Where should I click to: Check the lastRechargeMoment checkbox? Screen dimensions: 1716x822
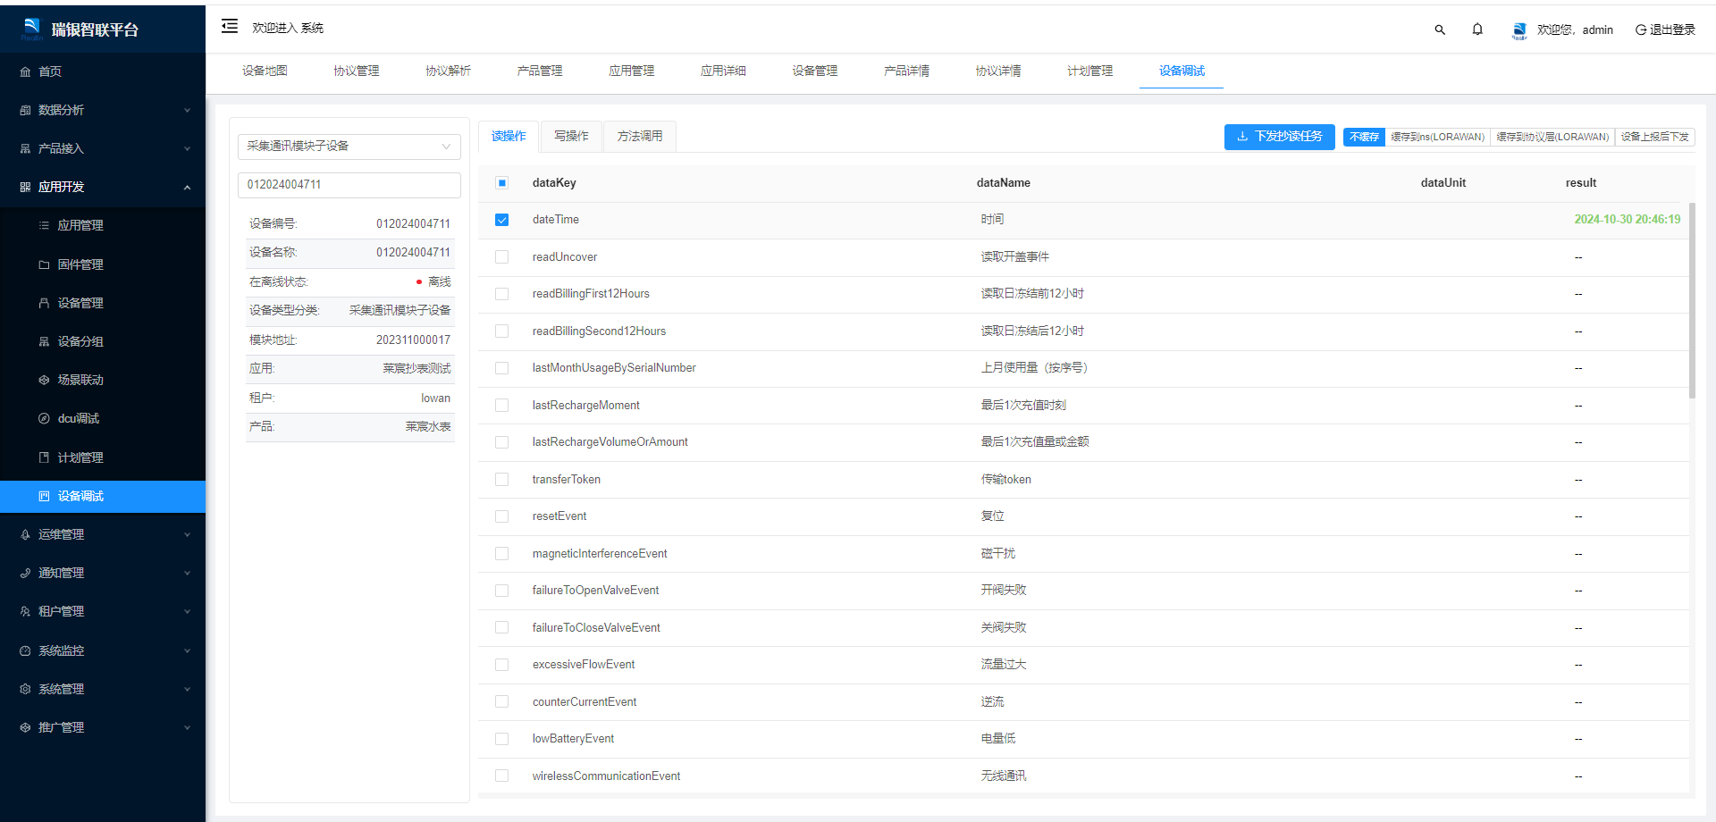[501, 406]
